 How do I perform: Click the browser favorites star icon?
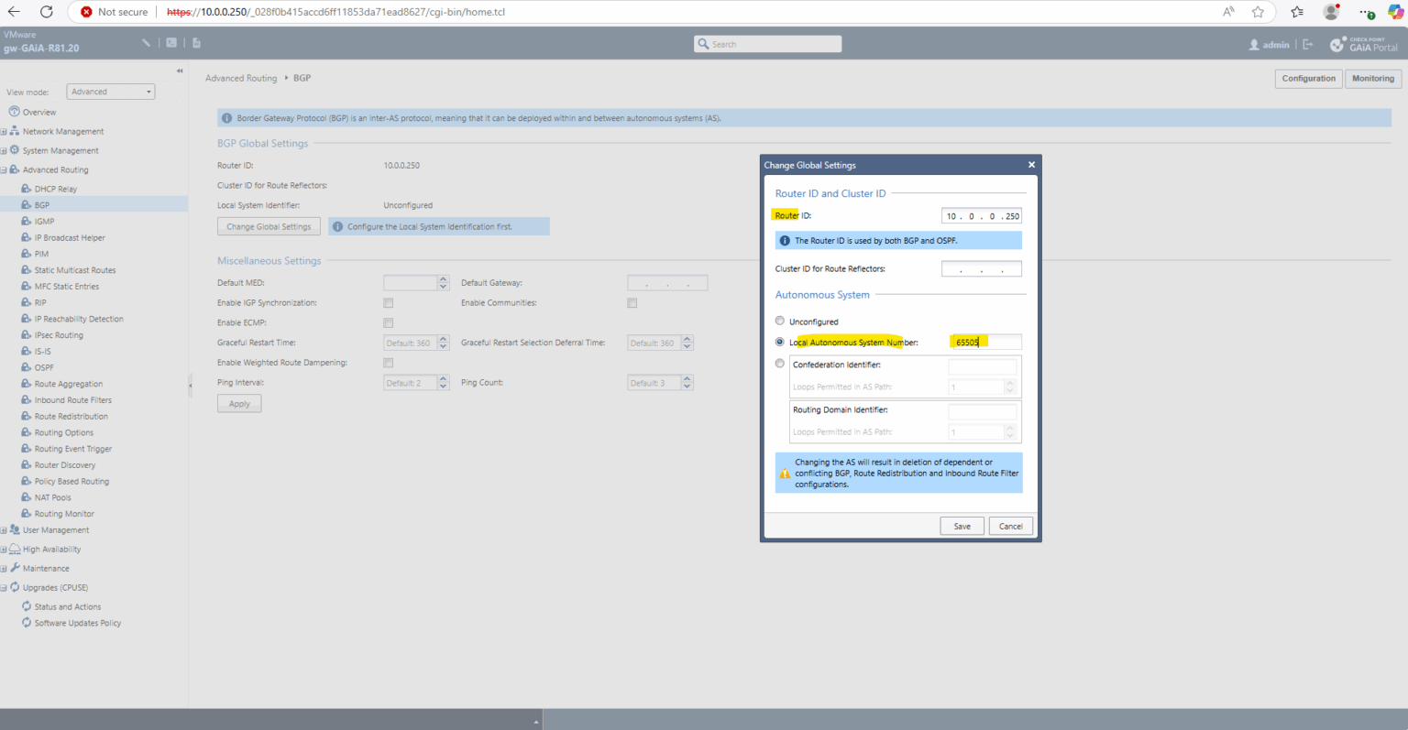tap(1258, 12)
